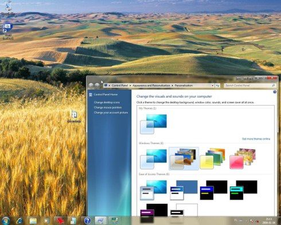The height and width of the screenshot is (225, 281).
Task: Open Control Panel Home link
Action: [106, 95]
